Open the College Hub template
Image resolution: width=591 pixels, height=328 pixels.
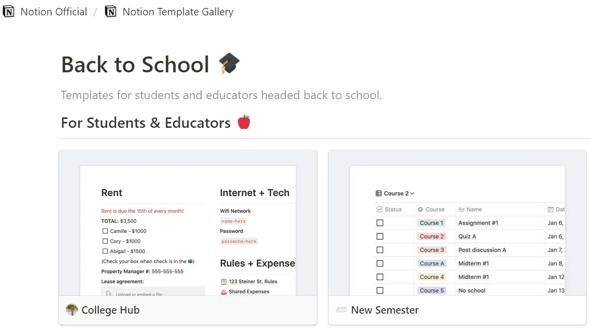[111, 310]
